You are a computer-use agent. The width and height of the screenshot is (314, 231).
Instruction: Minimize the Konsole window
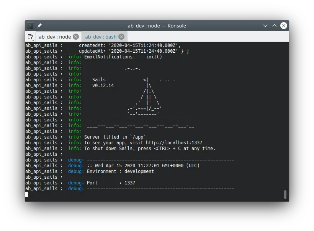(265, 26)
